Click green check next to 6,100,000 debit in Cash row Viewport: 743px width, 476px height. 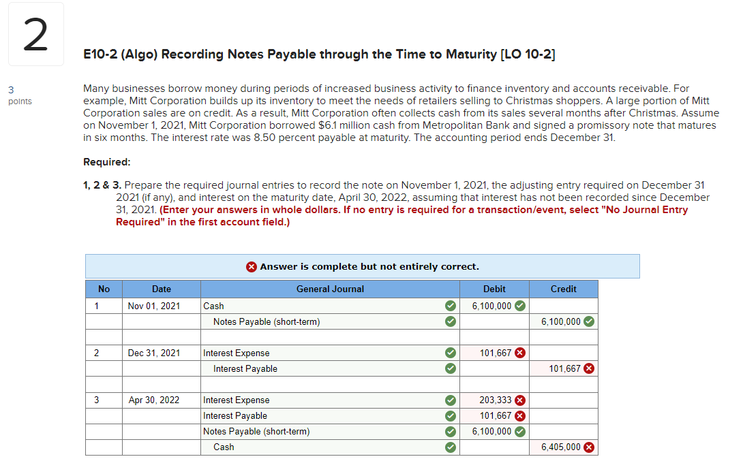[520, 306]
